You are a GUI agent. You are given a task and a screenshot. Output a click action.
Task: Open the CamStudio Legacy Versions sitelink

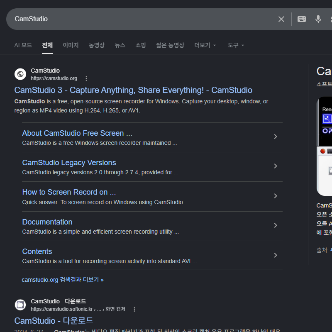click(x=69, y=163)
